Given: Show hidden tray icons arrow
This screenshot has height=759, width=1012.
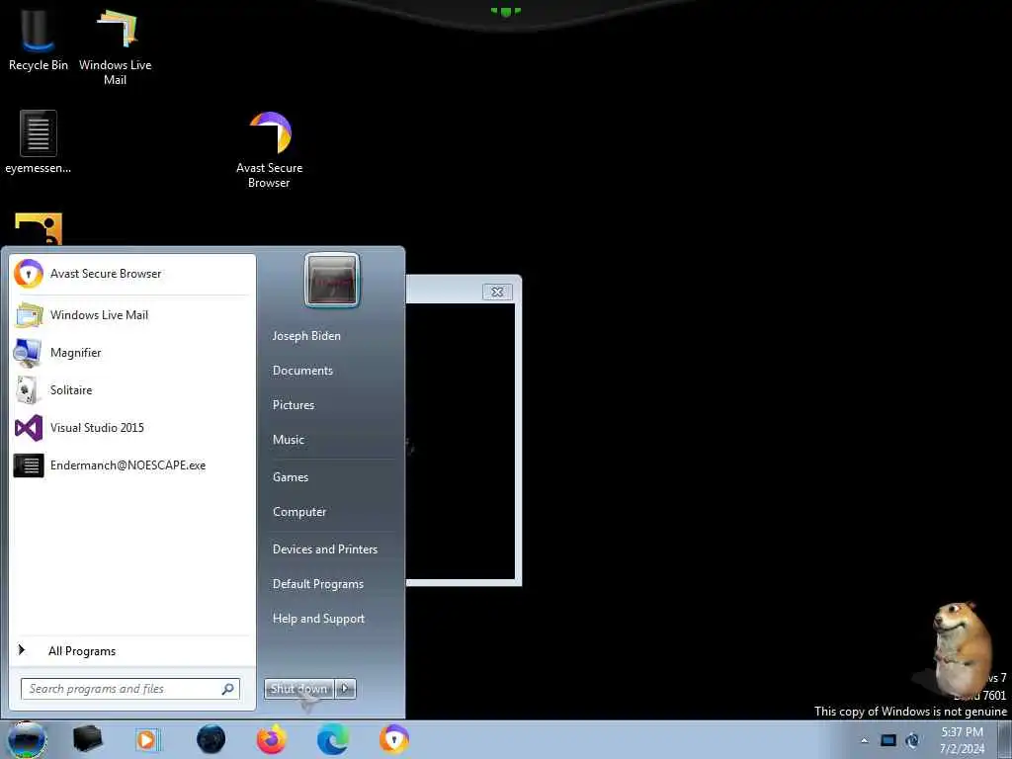Looking at the screenshot, I should [864, 740].
